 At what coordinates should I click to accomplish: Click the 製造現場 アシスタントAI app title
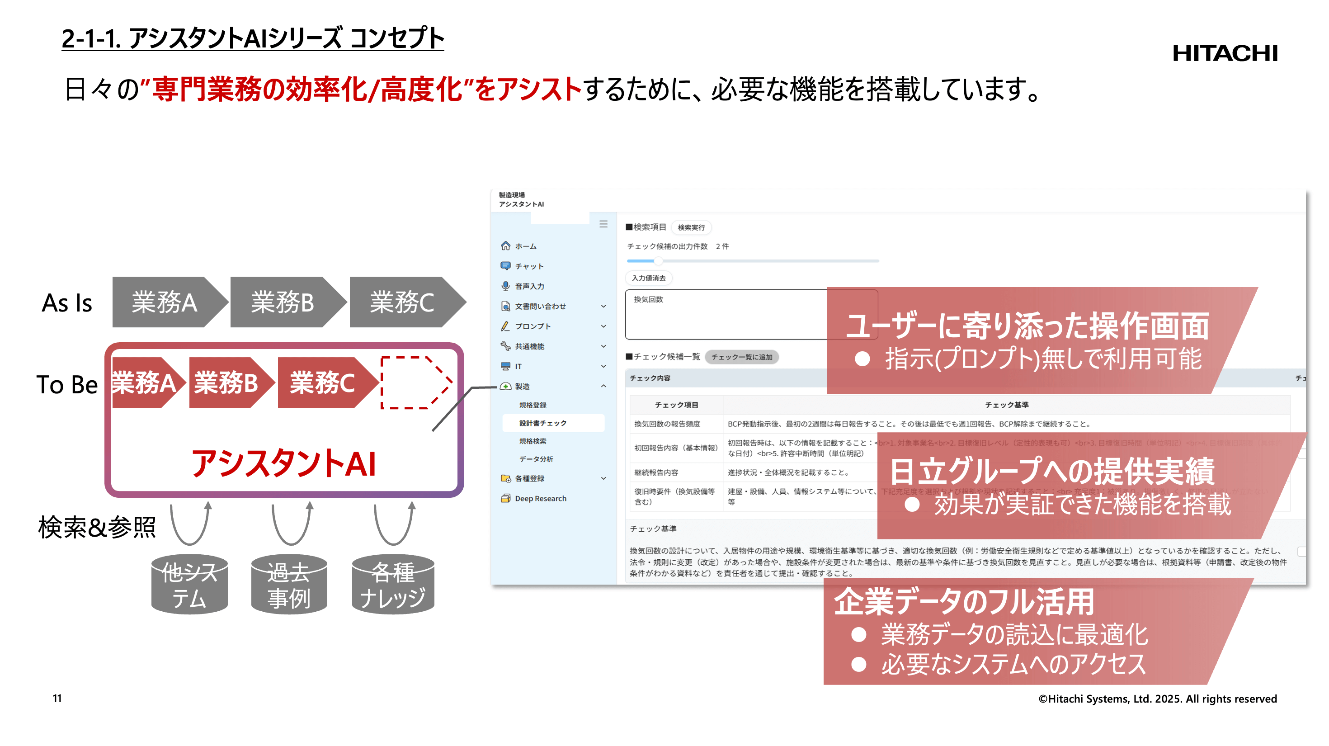(521, 200)
